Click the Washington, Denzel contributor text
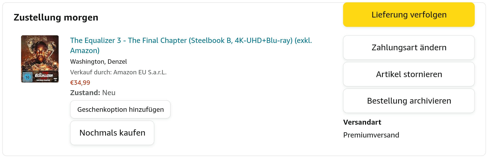This screenshot has width=489, height=158. point(99,62)
